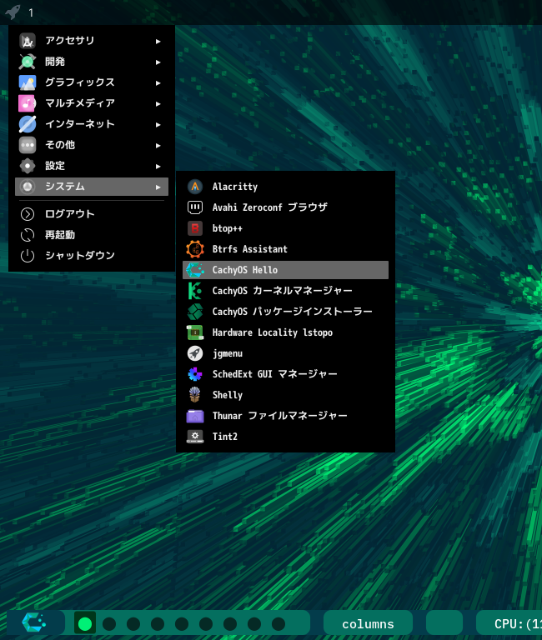Click the Hardware Locality lstopo icon
Image resolution: width=542 pixels, height=640 pixels.
point(195,332)
